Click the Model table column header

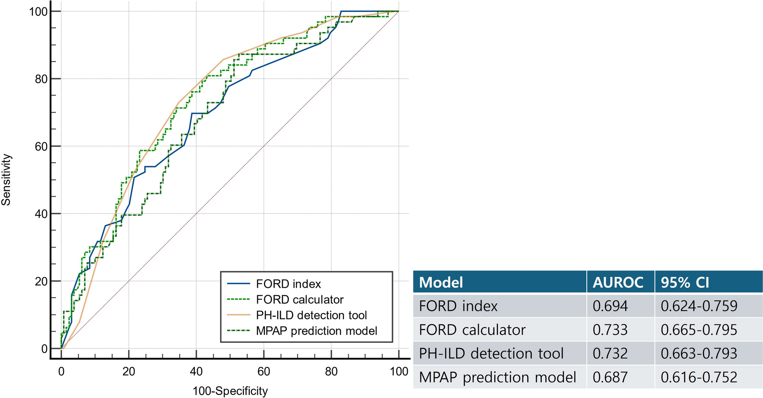[x=441, y=282]
